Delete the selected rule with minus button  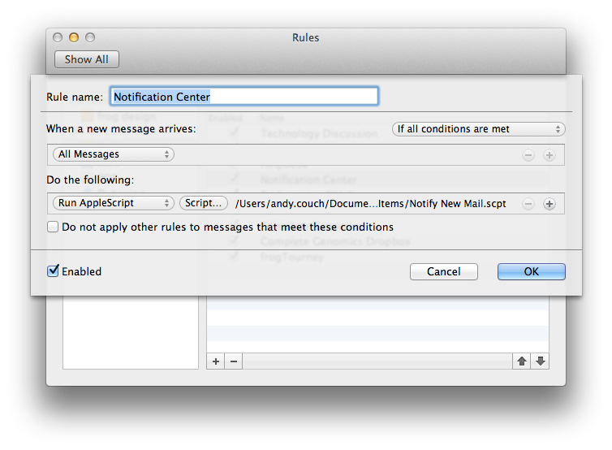(234, 361)
